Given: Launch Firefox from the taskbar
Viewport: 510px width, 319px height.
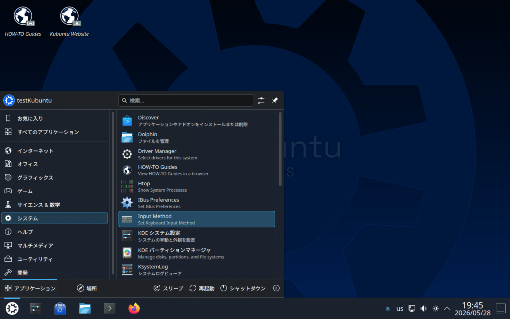Looking at the screenshot, I should [134, 308].
